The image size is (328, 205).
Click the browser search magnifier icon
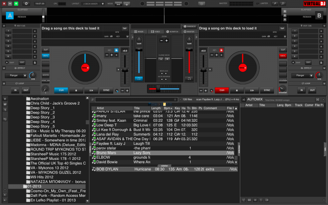[93, 100]
